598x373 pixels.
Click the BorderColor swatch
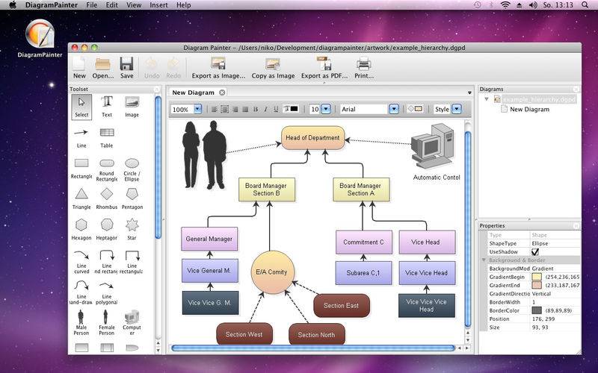(537, 310)
